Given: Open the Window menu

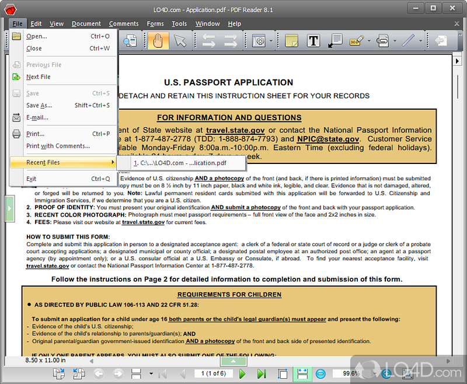Looking at the screenshot, I should (x=208, y=23).
